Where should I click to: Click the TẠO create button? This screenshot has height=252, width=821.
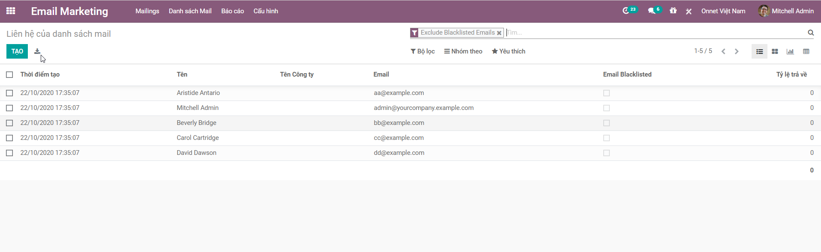click(17, 51)
